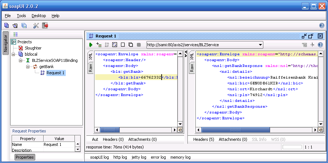The width and height of the screenshot is (328, 163).
Task: Click the plus icon near request help
Action: [x=312, y=45]
